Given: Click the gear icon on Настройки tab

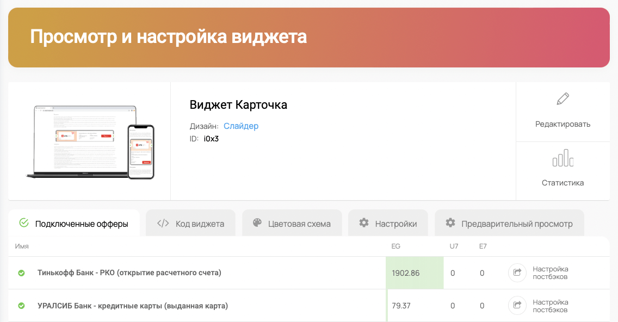Looking at the screenshot, I should pos(364,222).
